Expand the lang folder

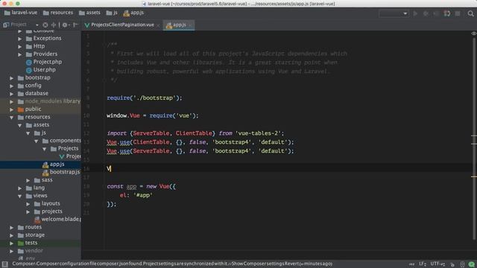(x=20, y=188)
